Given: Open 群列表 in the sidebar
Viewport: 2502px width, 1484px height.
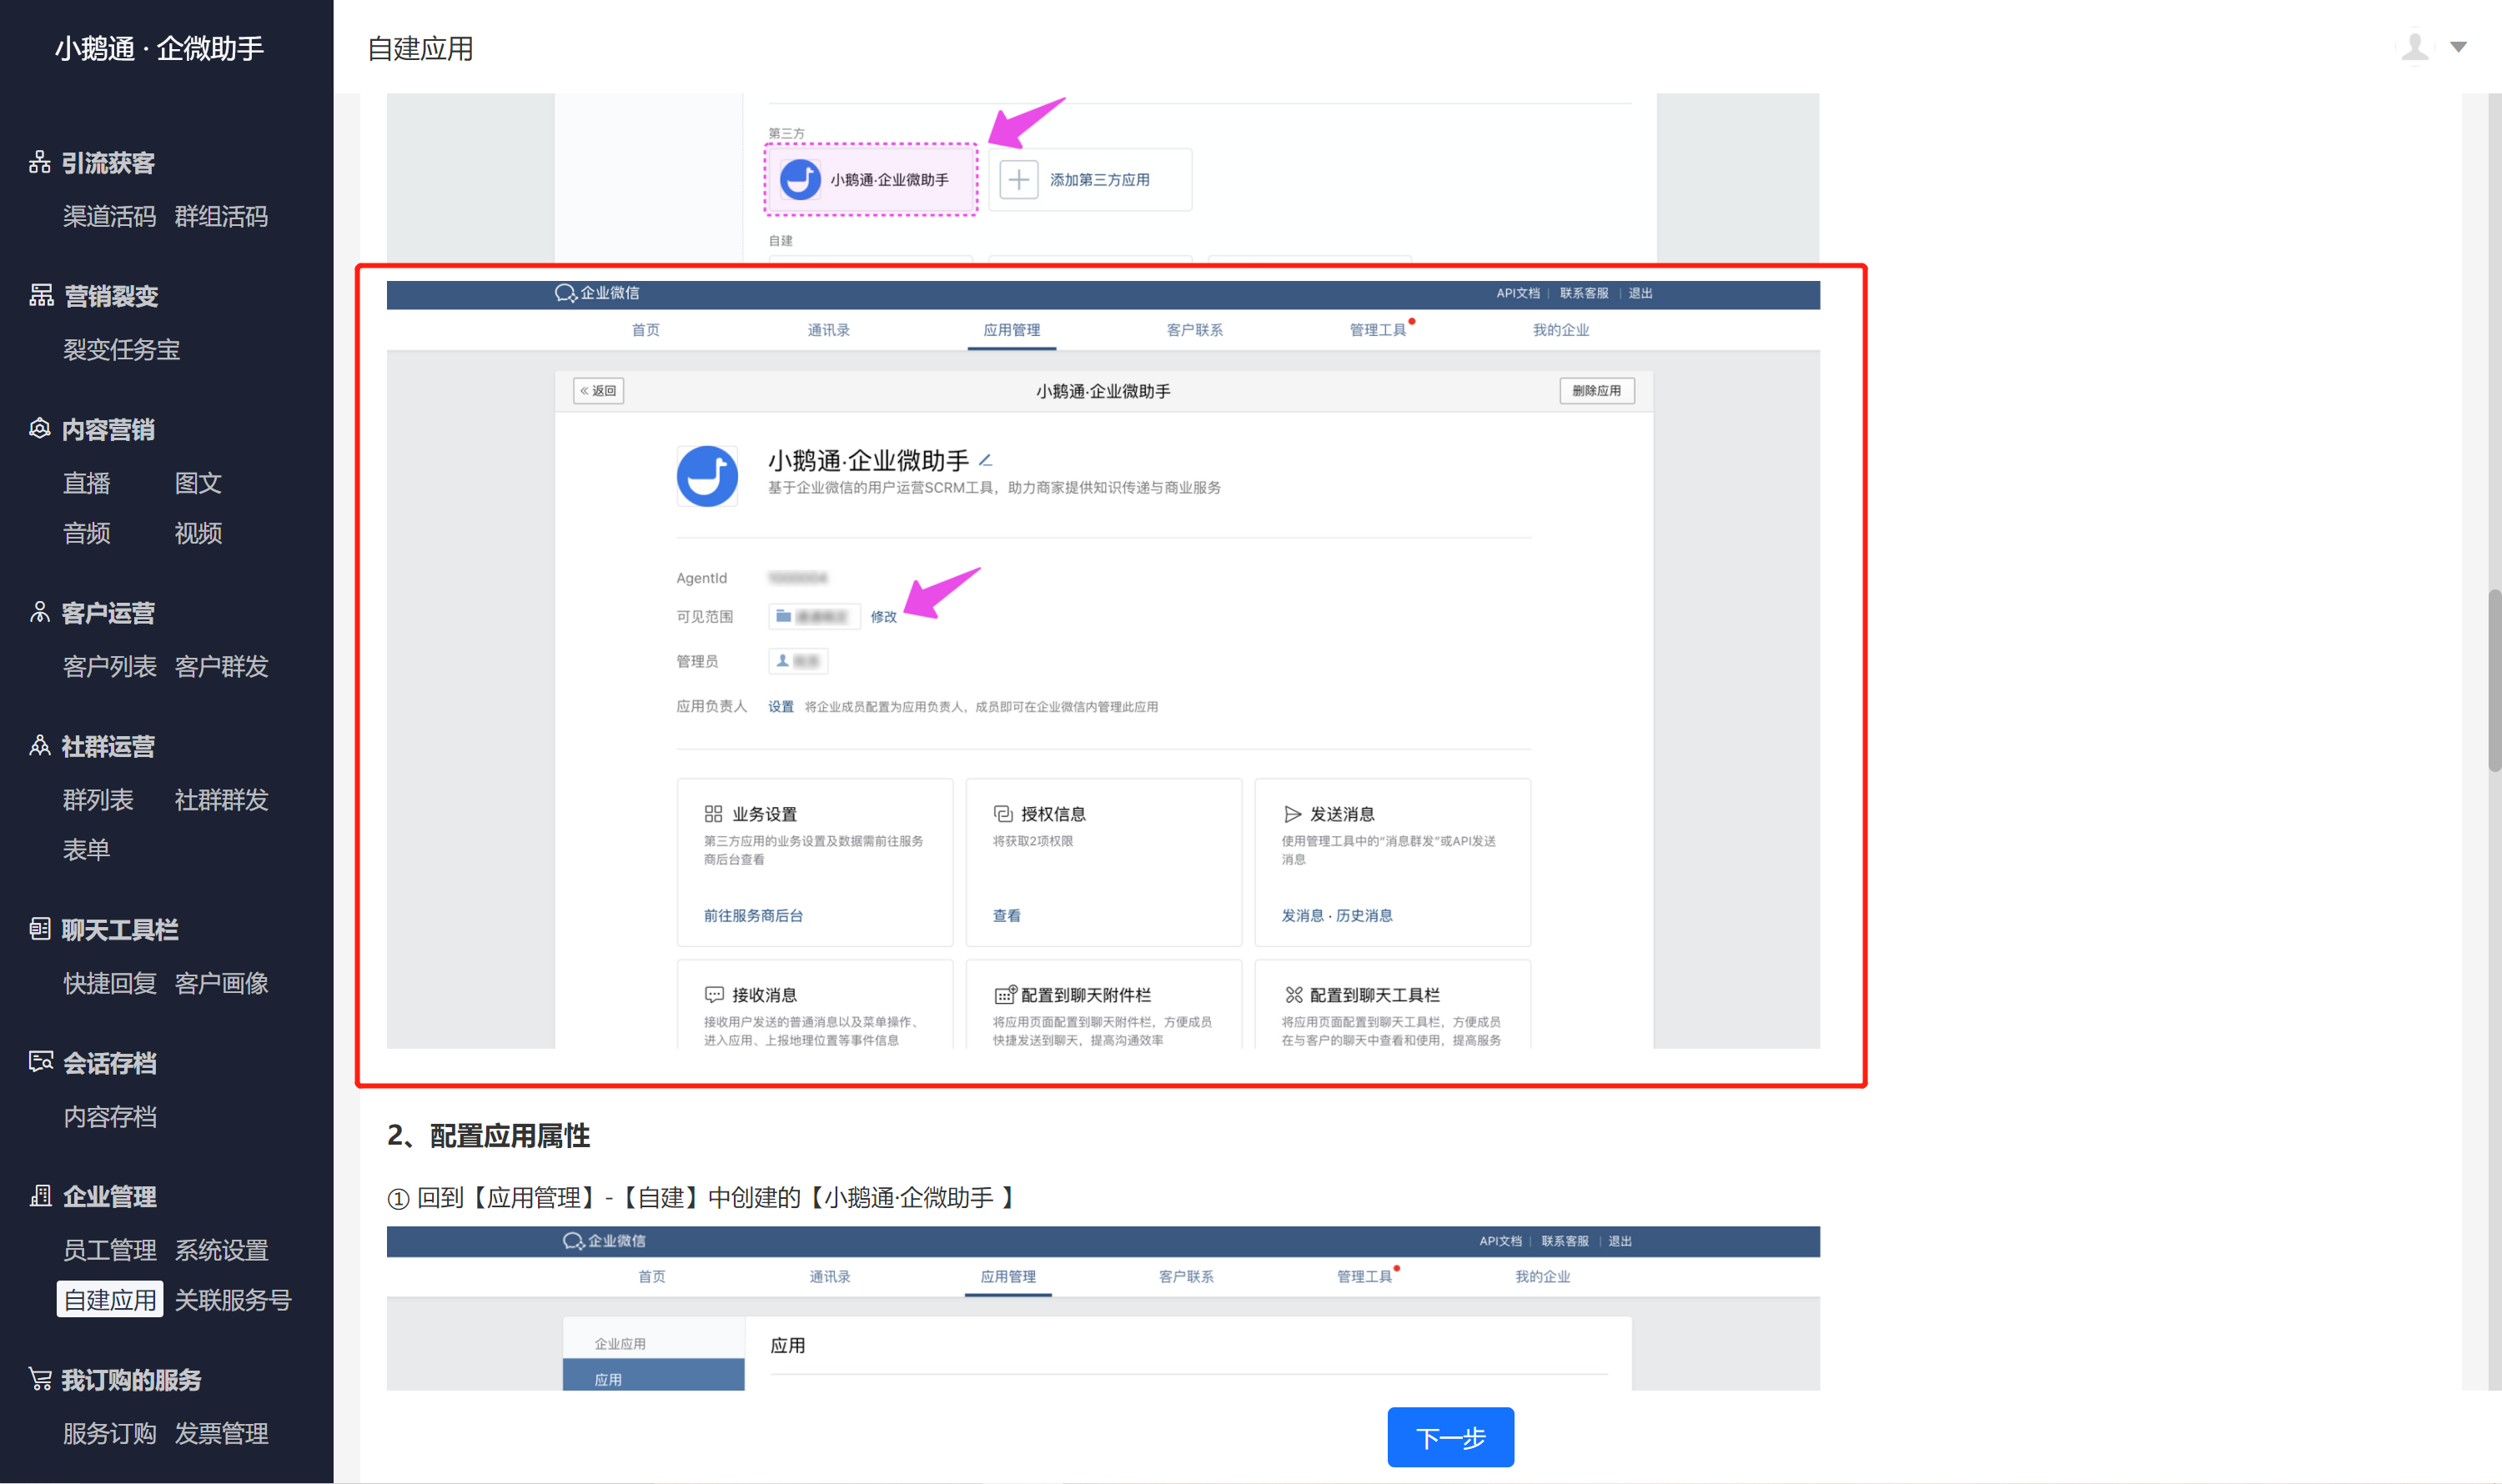Looking at the screenshot, I should tap(98, 800).
